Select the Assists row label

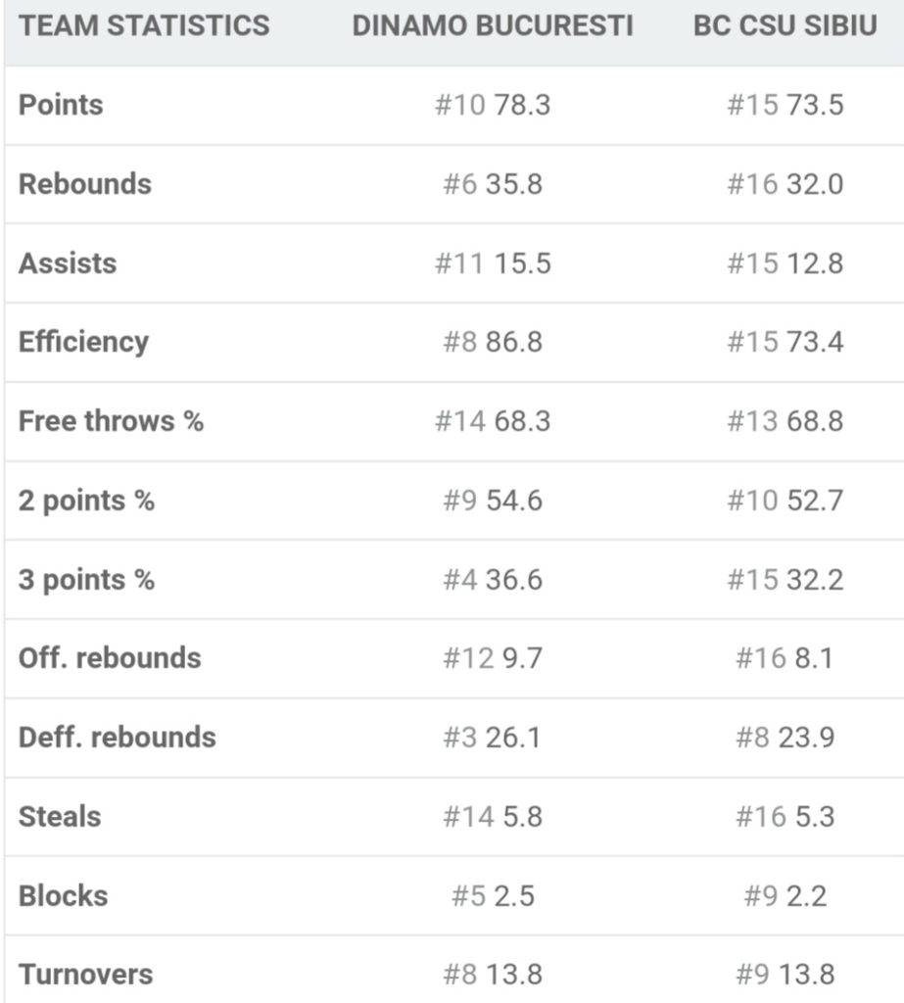click(x=68, y=263)
